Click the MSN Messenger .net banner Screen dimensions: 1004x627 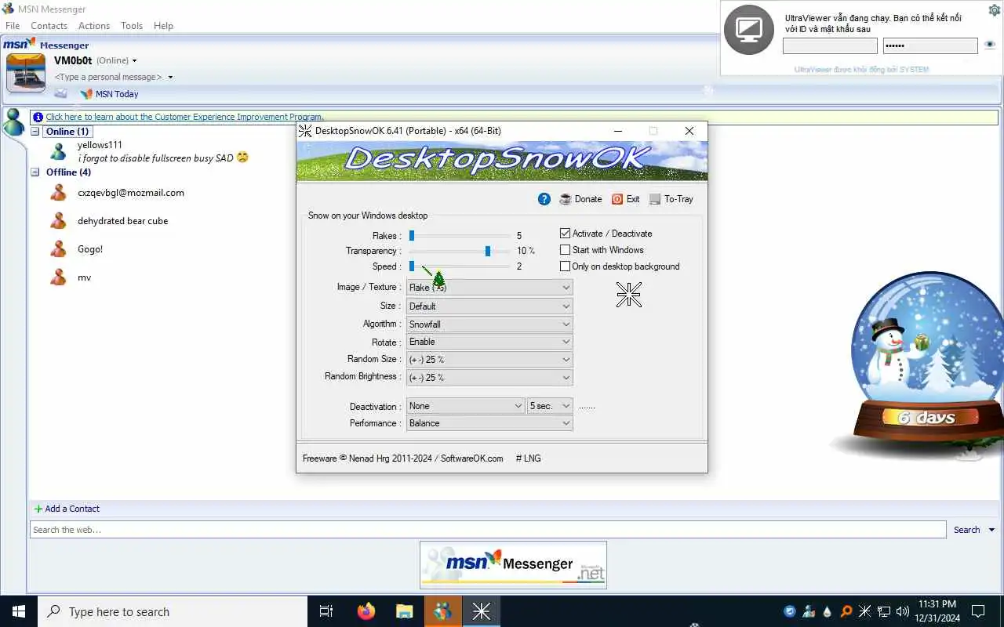coord(513,565)
